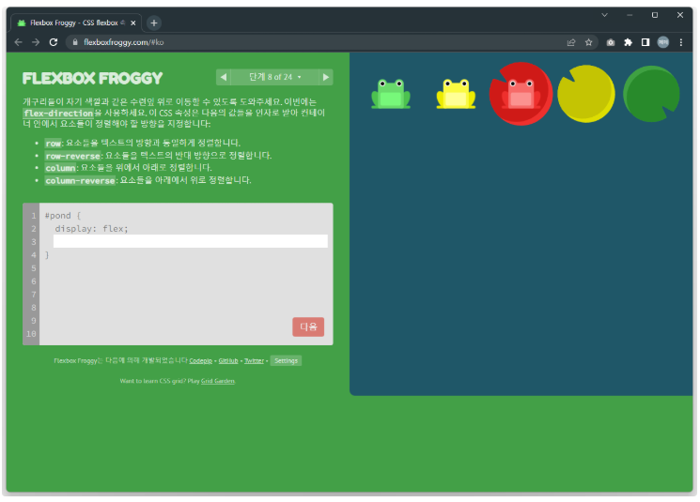Screen dimensions: 700x502
Task: Click the column-reverse keyword in list
Action: pos(80,180)
